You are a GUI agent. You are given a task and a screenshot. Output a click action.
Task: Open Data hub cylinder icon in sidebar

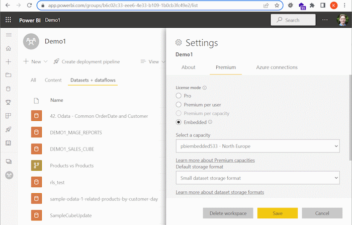pos(9,89)
